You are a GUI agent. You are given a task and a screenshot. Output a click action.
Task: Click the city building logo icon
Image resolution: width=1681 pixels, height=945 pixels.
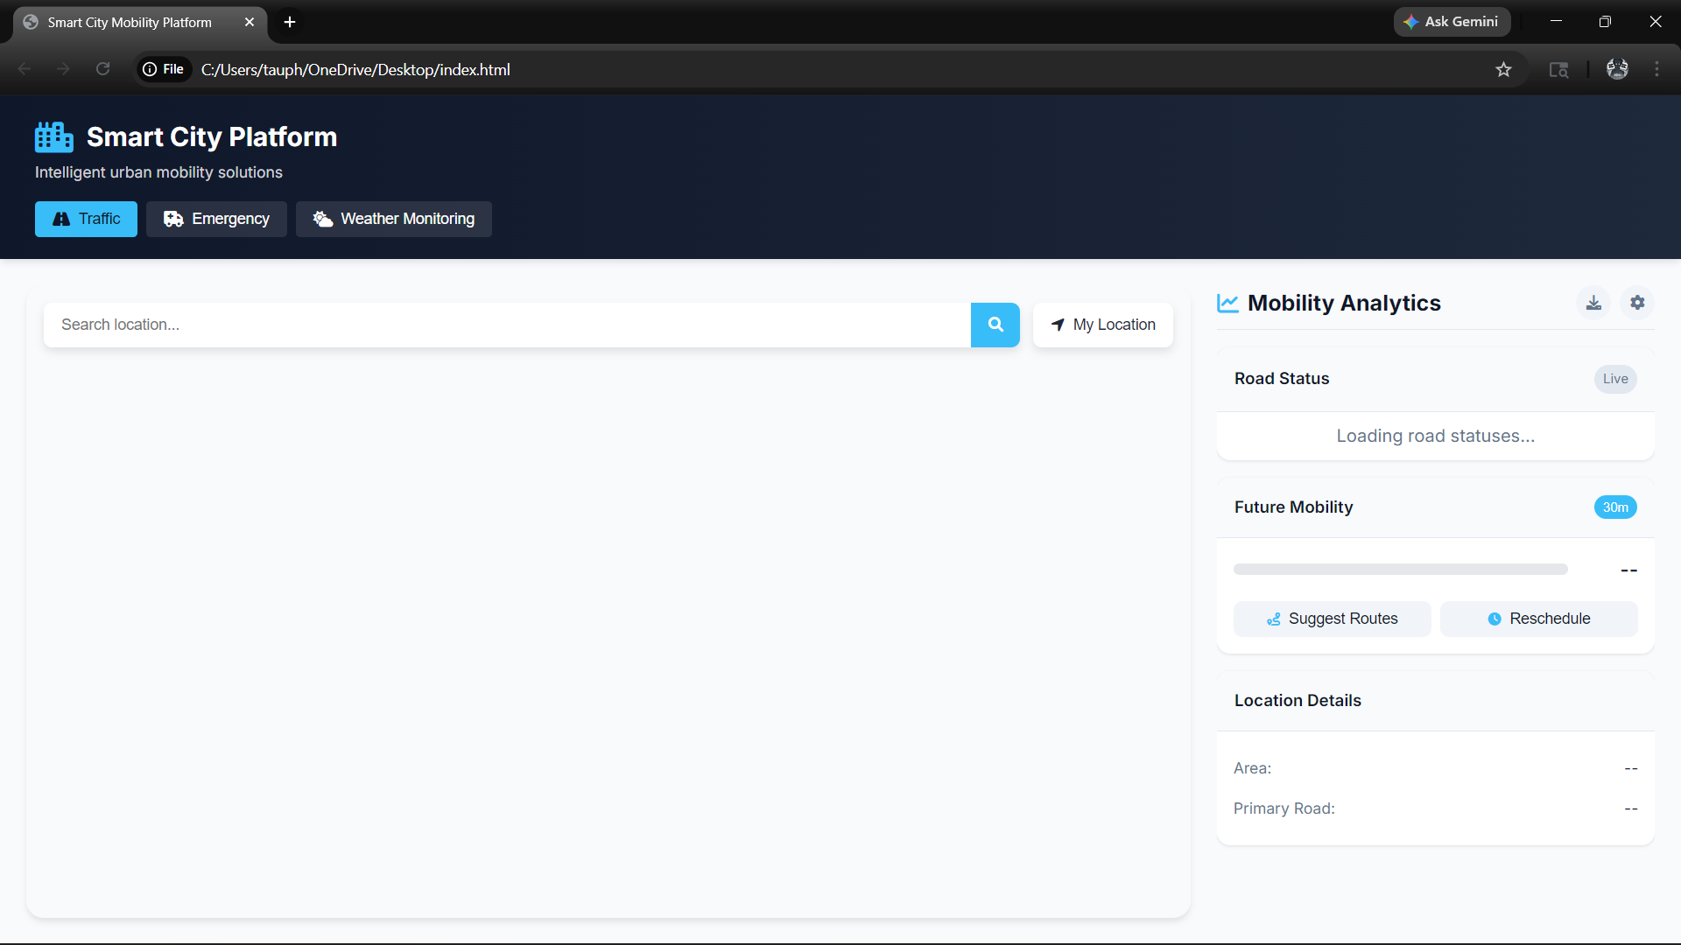pos(53,137)
